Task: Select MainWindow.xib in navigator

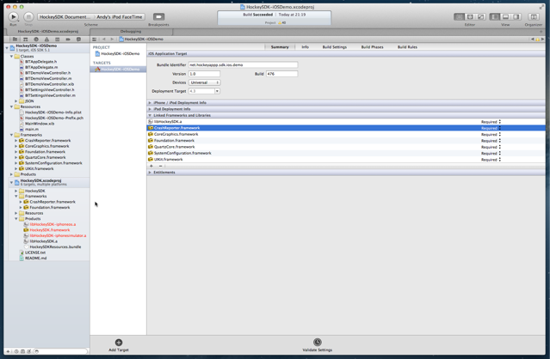Action: pyautogui.click(x=40, y=124)
